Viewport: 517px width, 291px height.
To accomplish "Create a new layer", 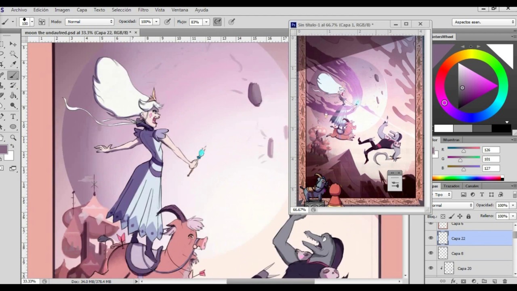I will pyautogui.click(x=494, y=281).
